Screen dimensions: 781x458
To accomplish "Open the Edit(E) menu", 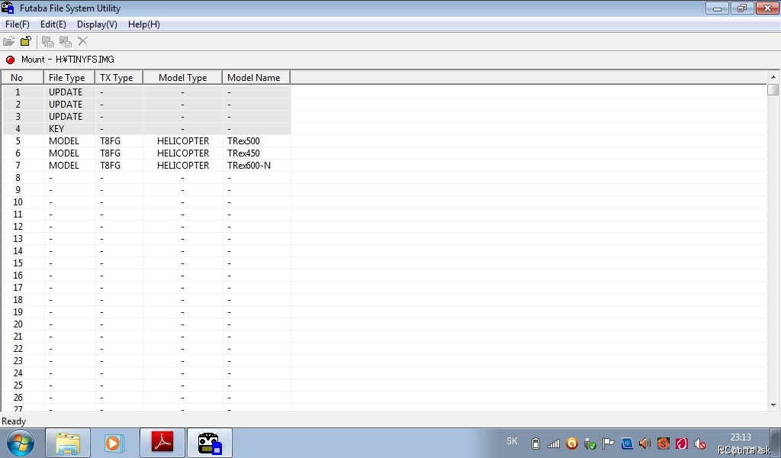I will click(x=53, y=24).
